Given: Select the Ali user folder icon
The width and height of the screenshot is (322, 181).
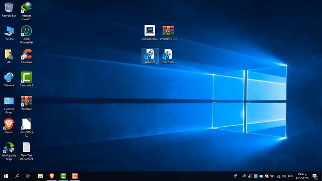Looking at the screenshot, I should (9, 56).
